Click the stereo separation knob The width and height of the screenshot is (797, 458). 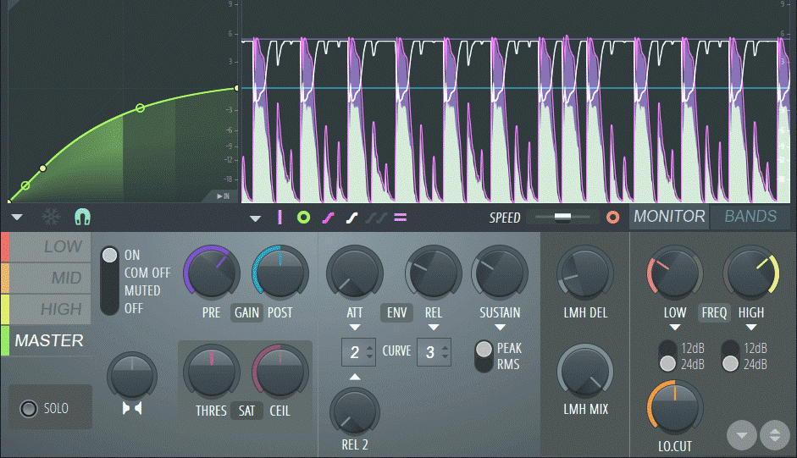(x=131, y=376)
